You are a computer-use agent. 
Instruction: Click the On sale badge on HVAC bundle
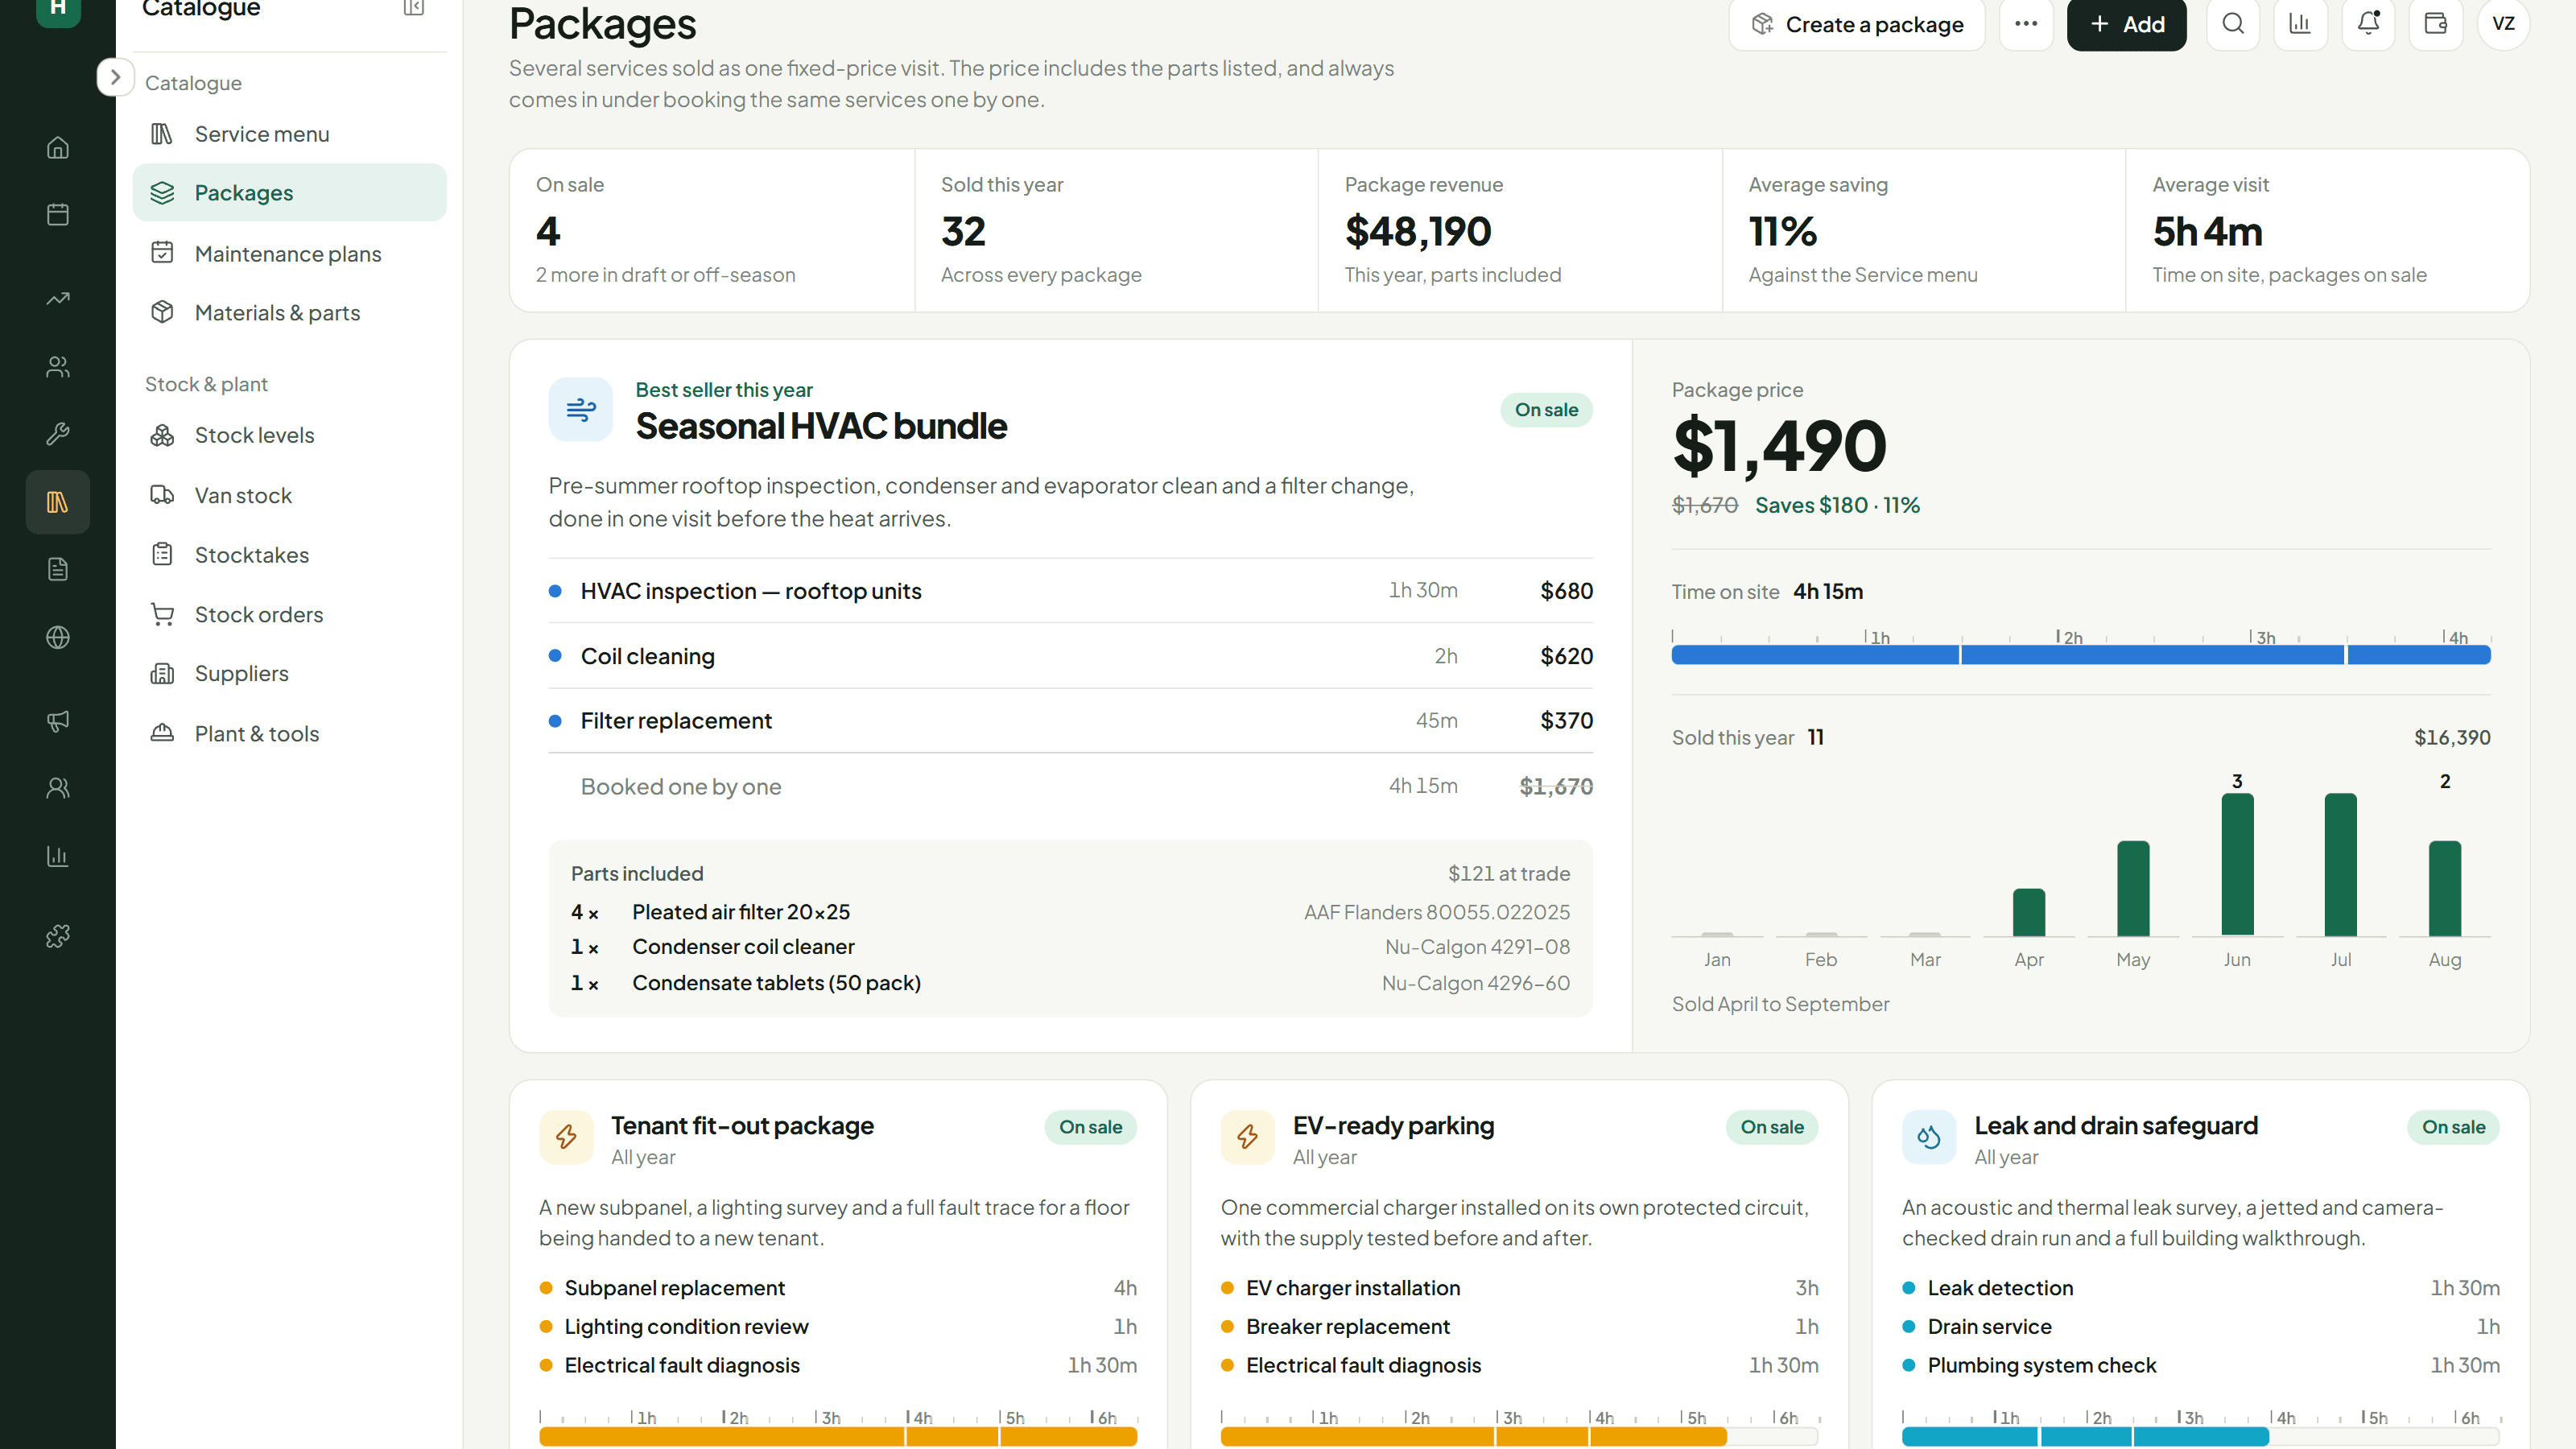click(1546, 410)
